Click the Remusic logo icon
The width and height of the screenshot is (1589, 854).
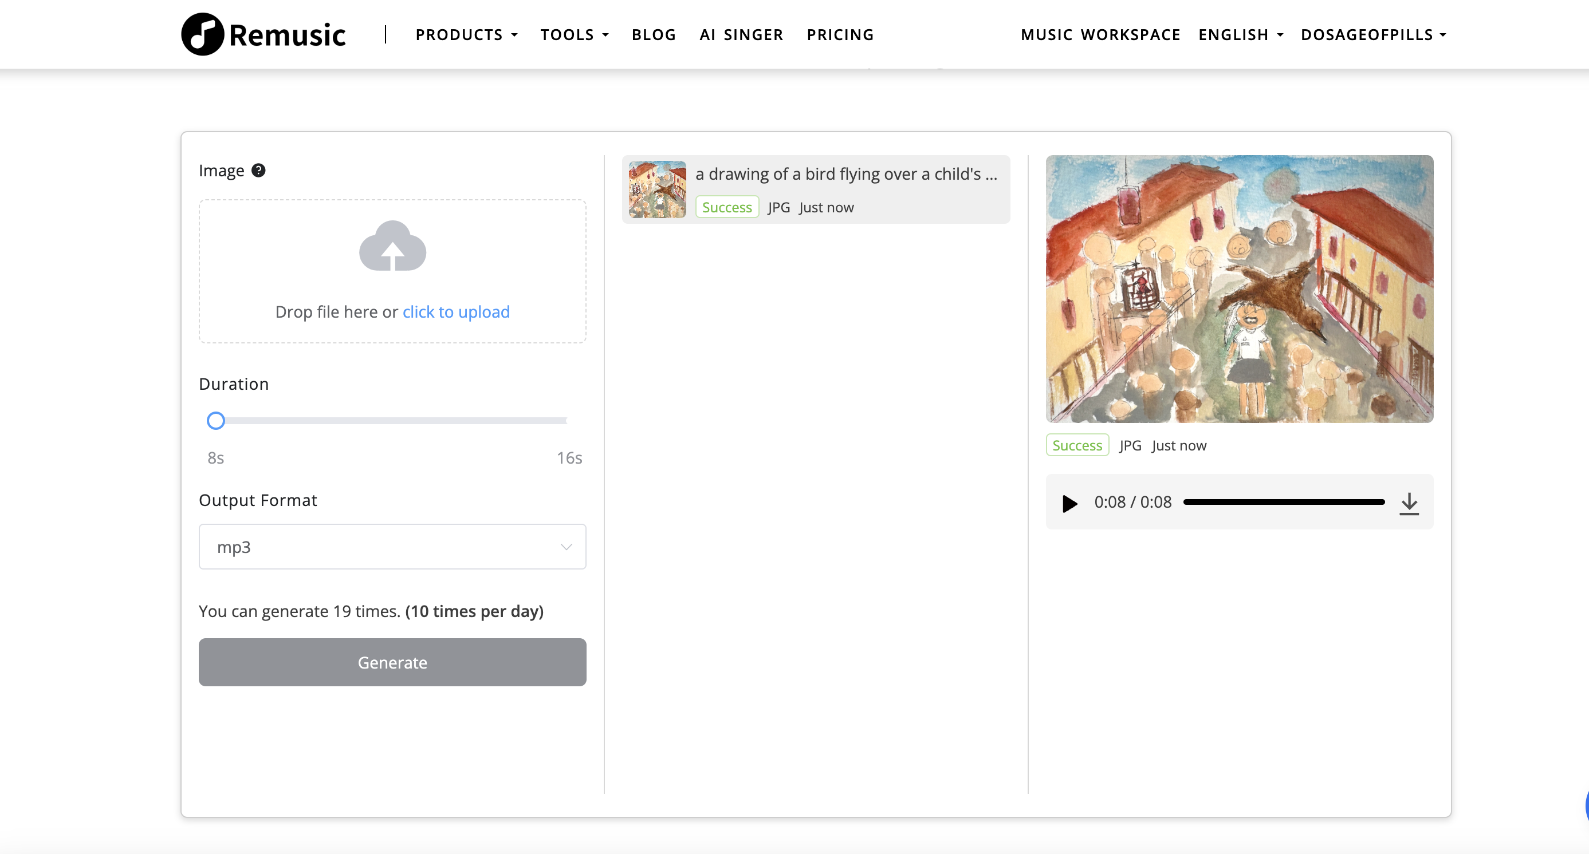[202, 34]
